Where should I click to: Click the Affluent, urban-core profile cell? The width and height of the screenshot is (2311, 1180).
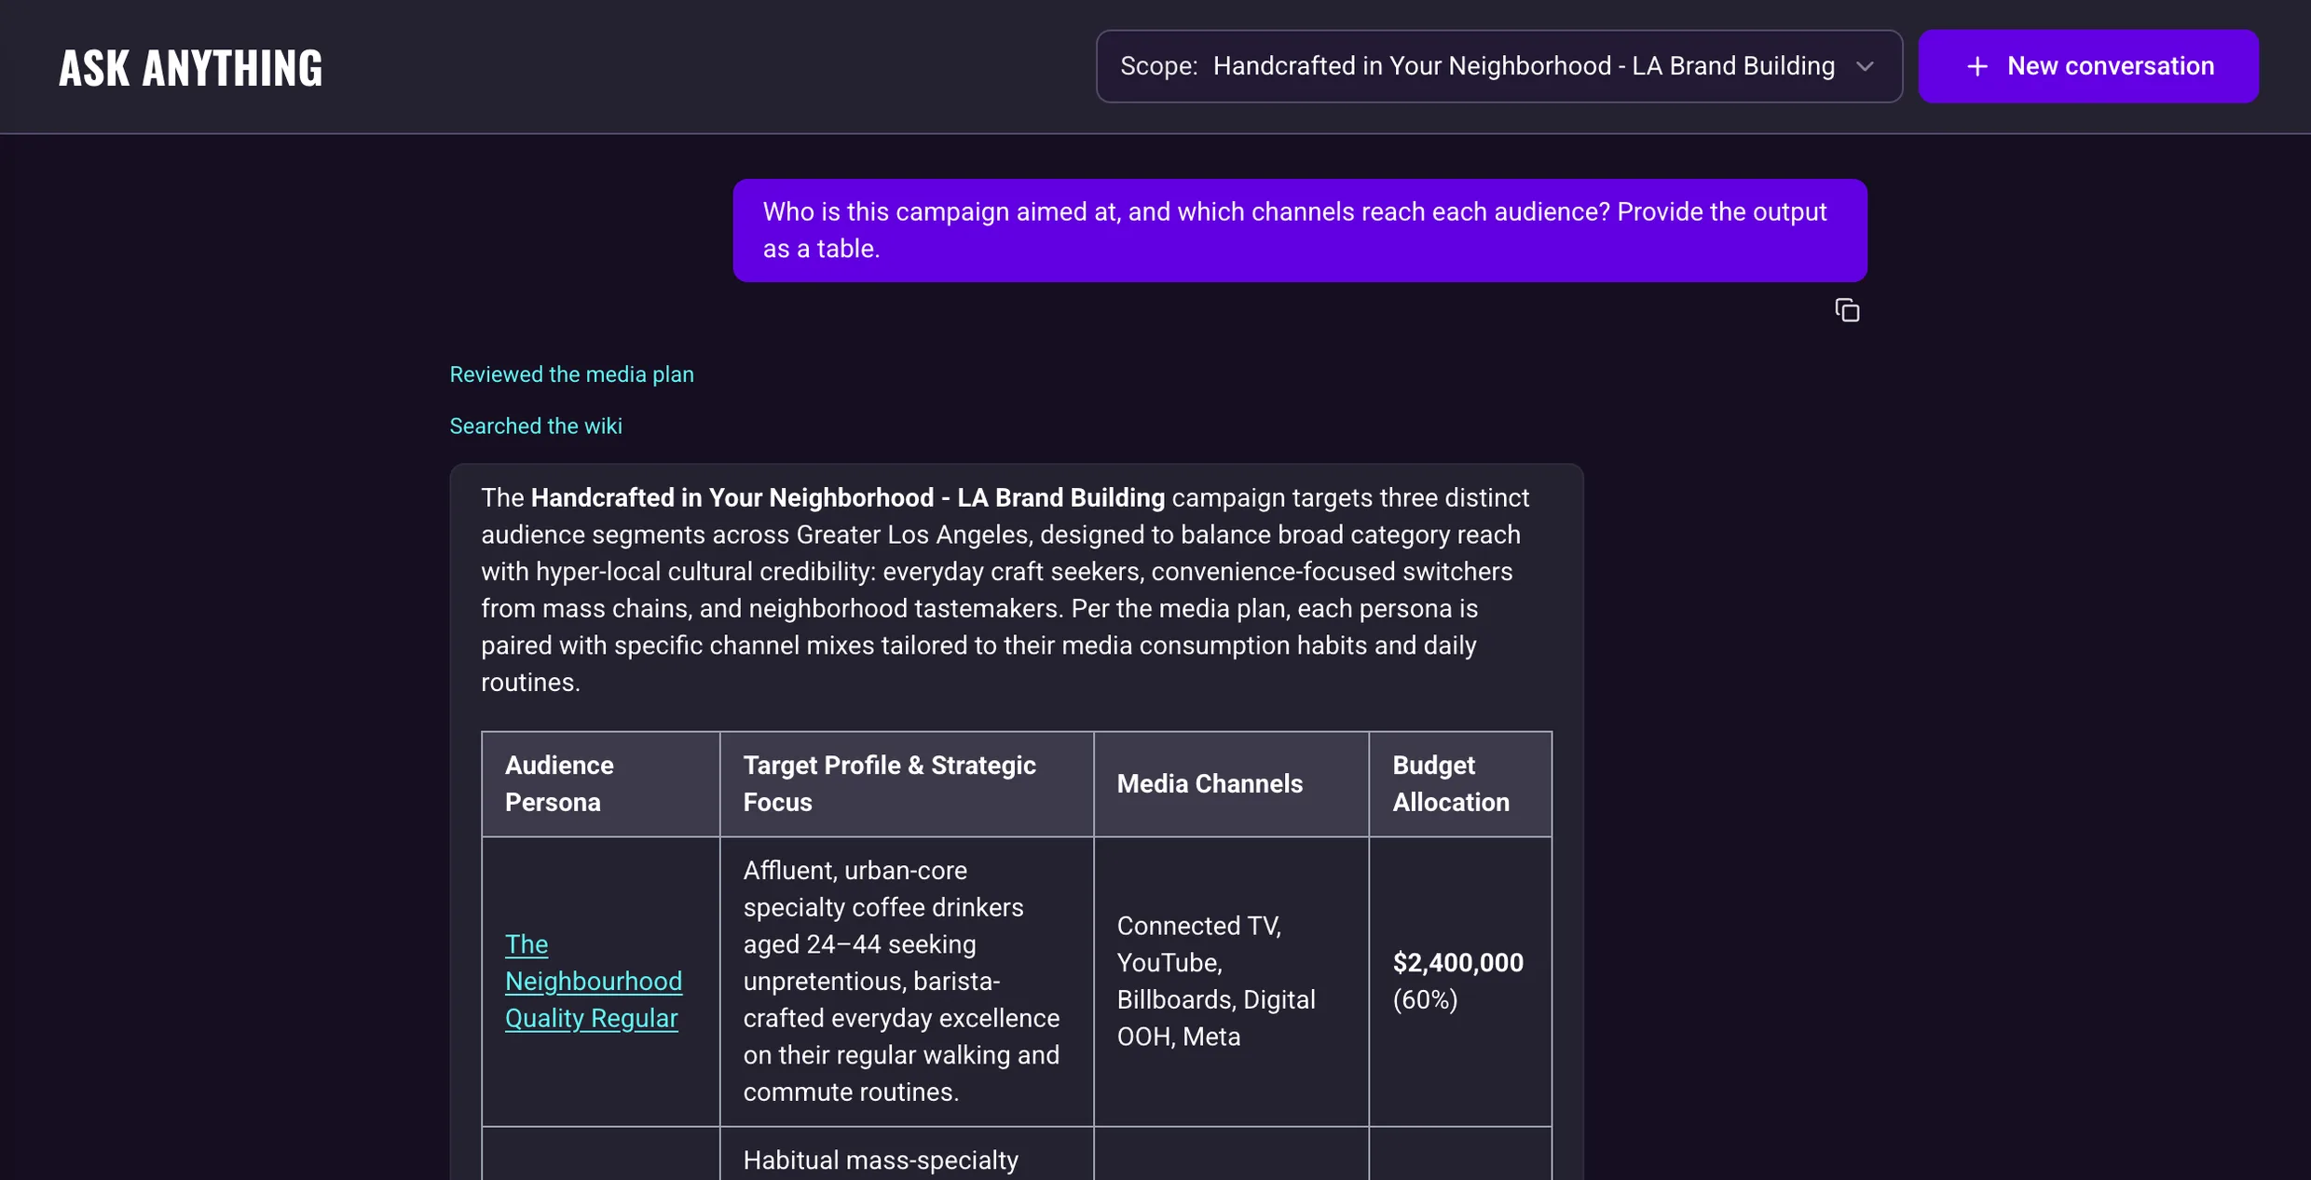(x=906, y=981)
